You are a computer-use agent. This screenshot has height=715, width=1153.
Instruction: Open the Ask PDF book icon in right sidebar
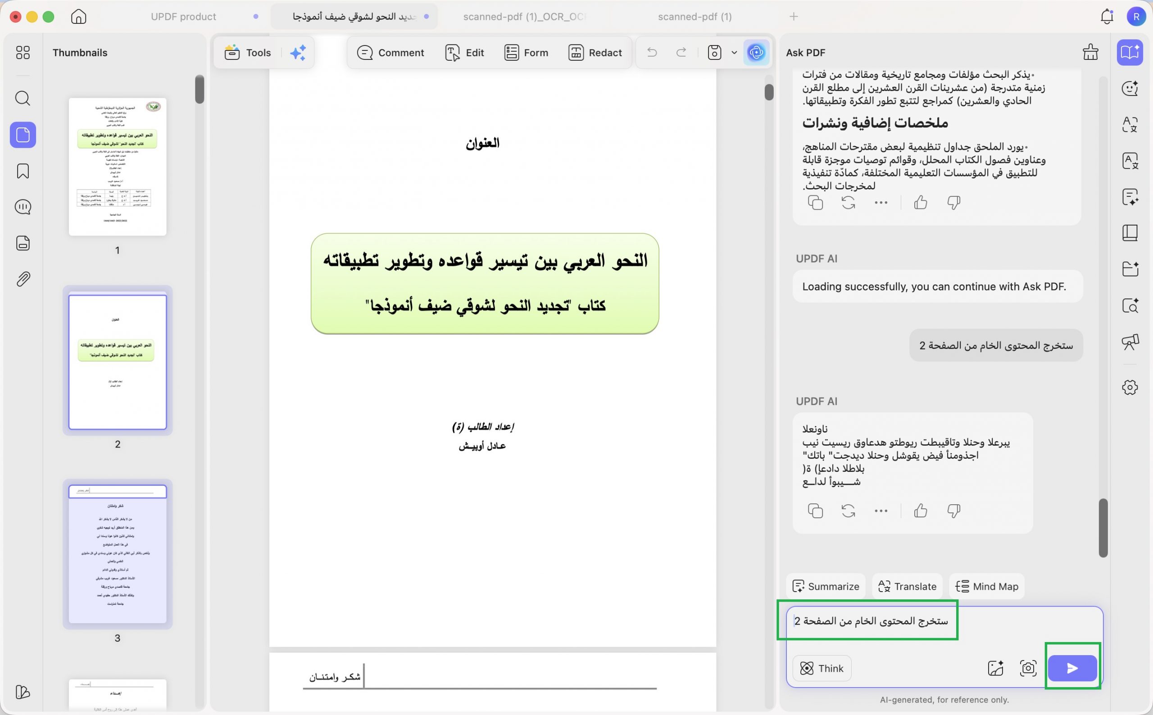pyautogui.click(x=1130, y=52)
